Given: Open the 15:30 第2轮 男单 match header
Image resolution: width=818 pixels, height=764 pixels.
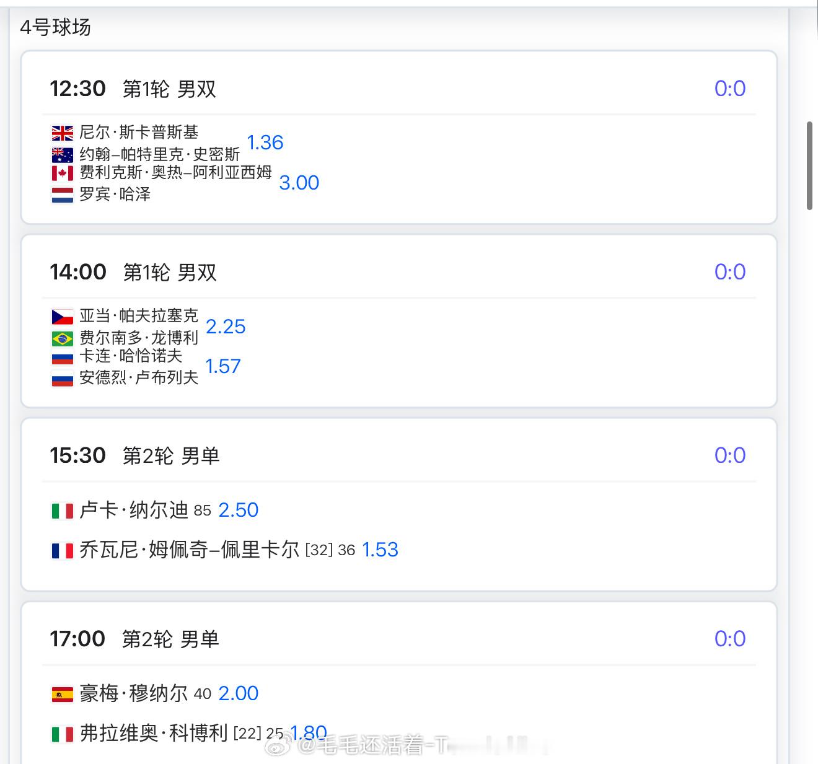Looking at the screenshot, I should tap(134, 456).
